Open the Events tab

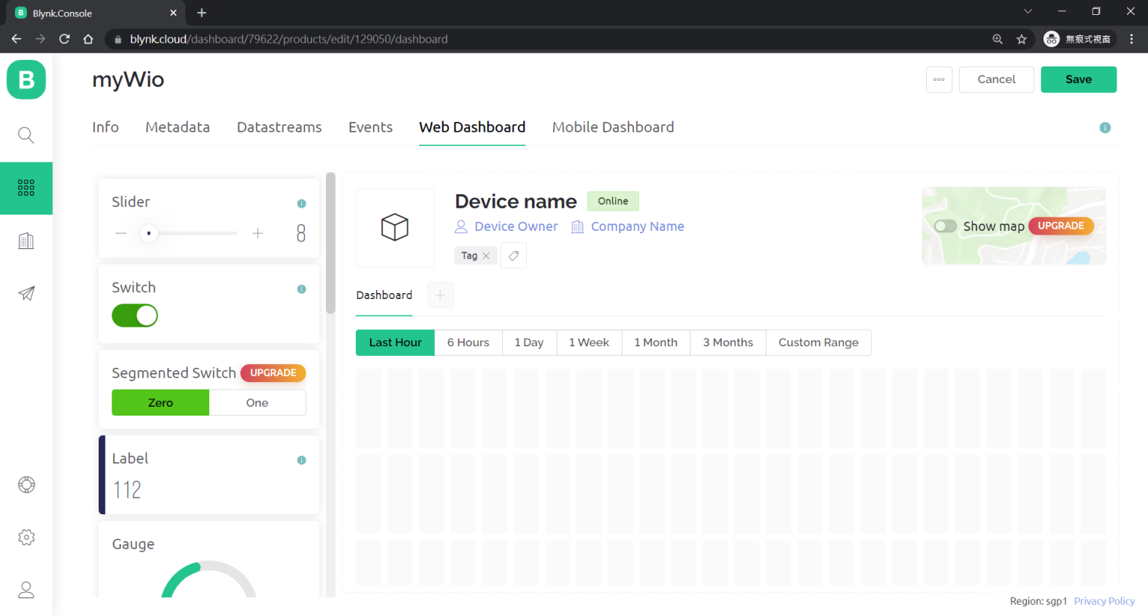click(371, 127)
